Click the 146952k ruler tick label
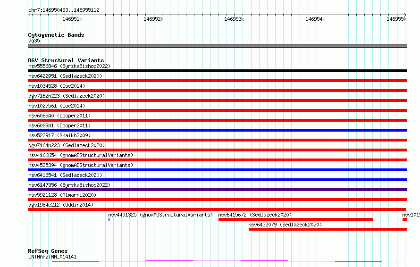This screenshot has width=420, height=267. coord(153,19)
